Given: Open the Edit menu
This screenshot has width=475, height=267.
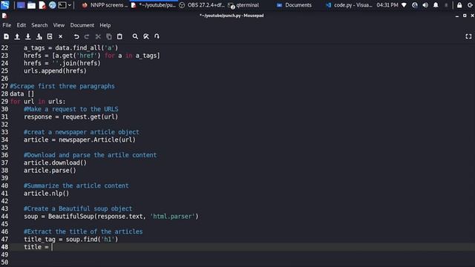Looking at the screenshot, I should 22,25.
